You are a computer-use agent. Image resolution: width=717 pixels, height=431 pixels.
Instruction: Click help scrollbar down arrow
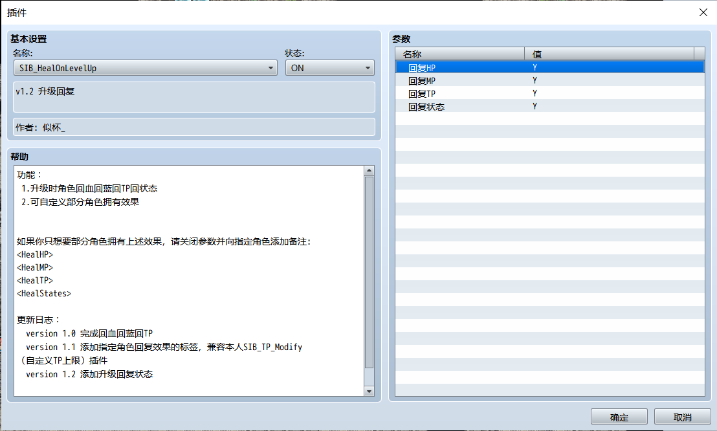(369, 391)
